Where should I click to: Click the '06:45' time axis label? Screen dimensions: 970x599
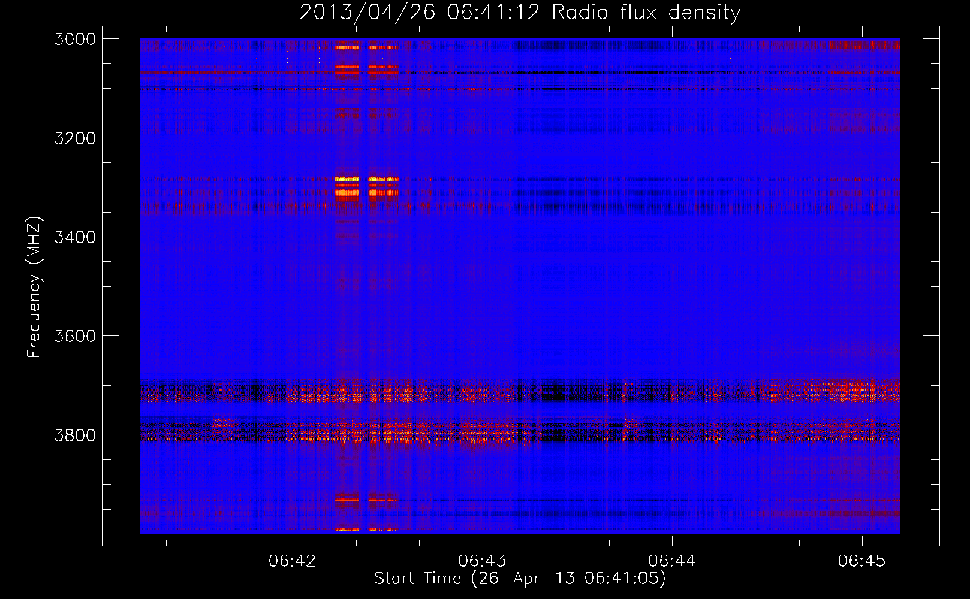(x=861, y=561)
